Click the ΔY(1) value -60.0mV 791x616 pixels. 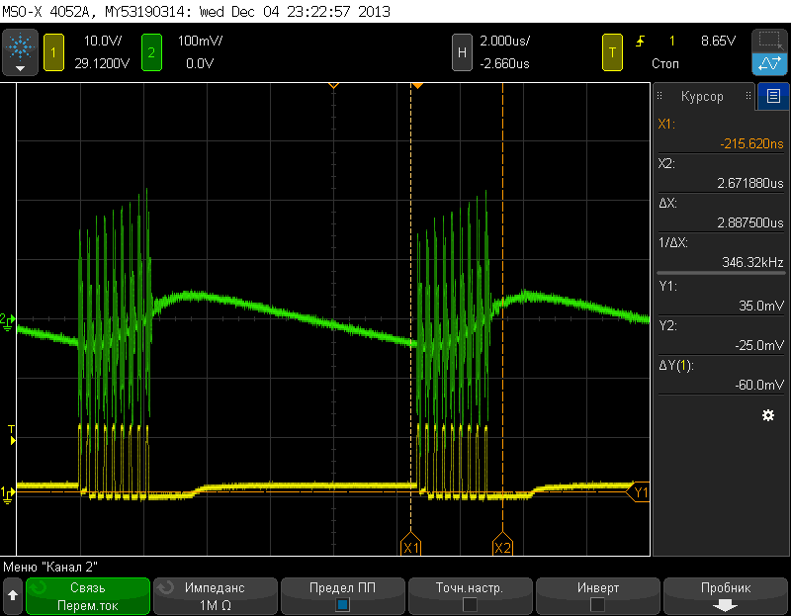[x=759, y=385]
